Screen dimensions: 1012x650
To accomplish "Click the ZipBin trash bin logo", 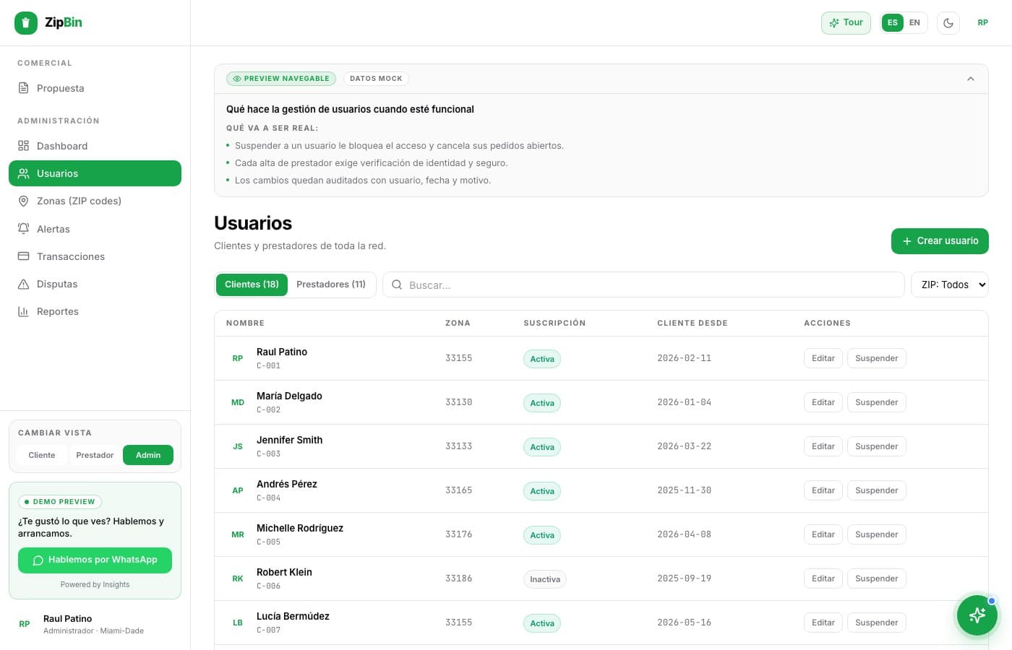I will click(26, 23).
